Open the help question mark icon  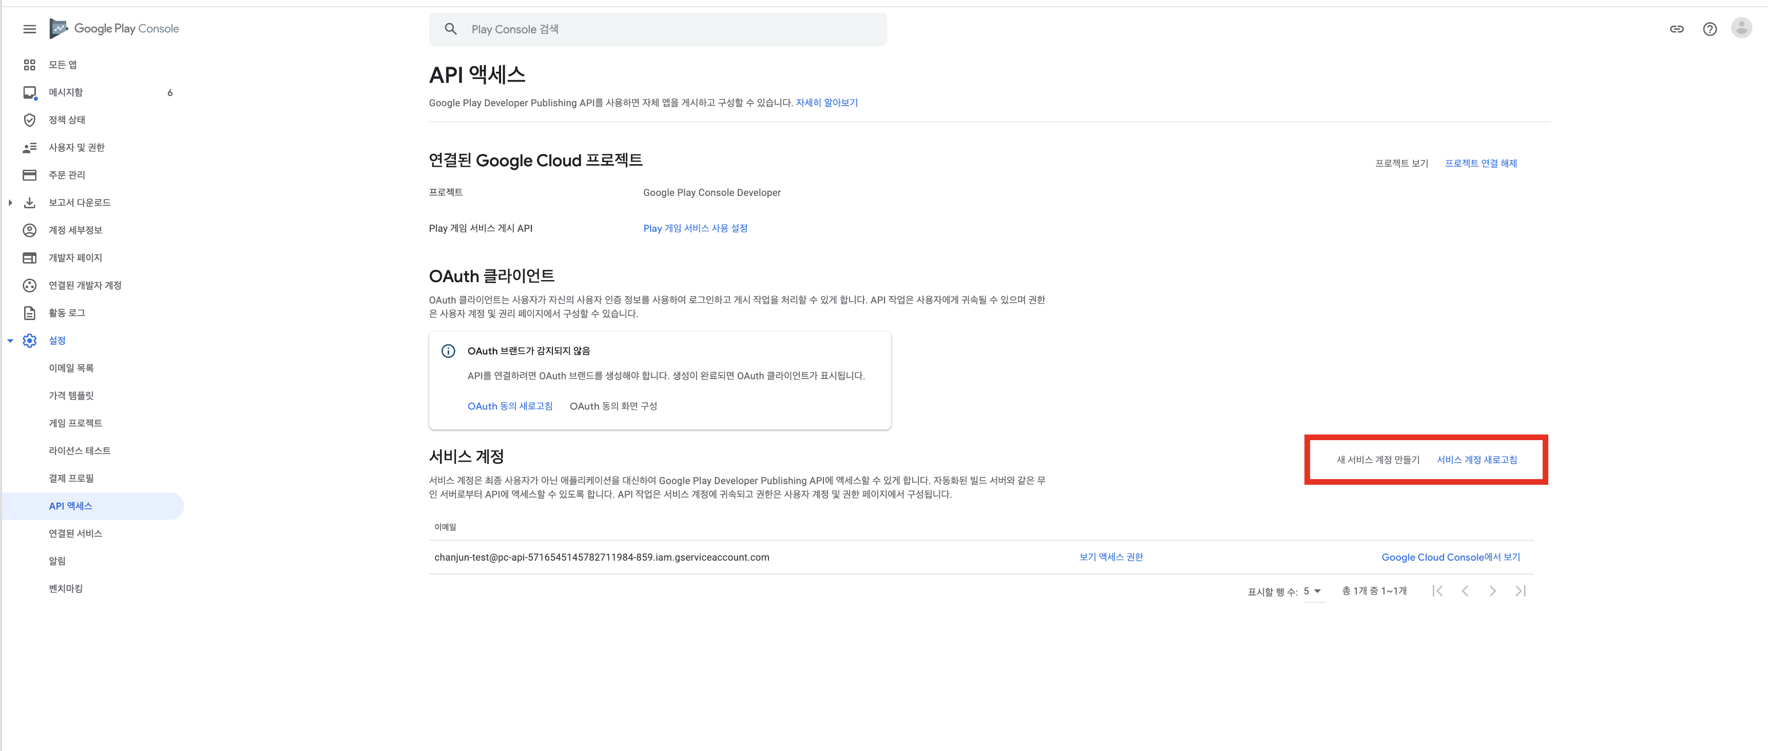tap(1709, 29)
